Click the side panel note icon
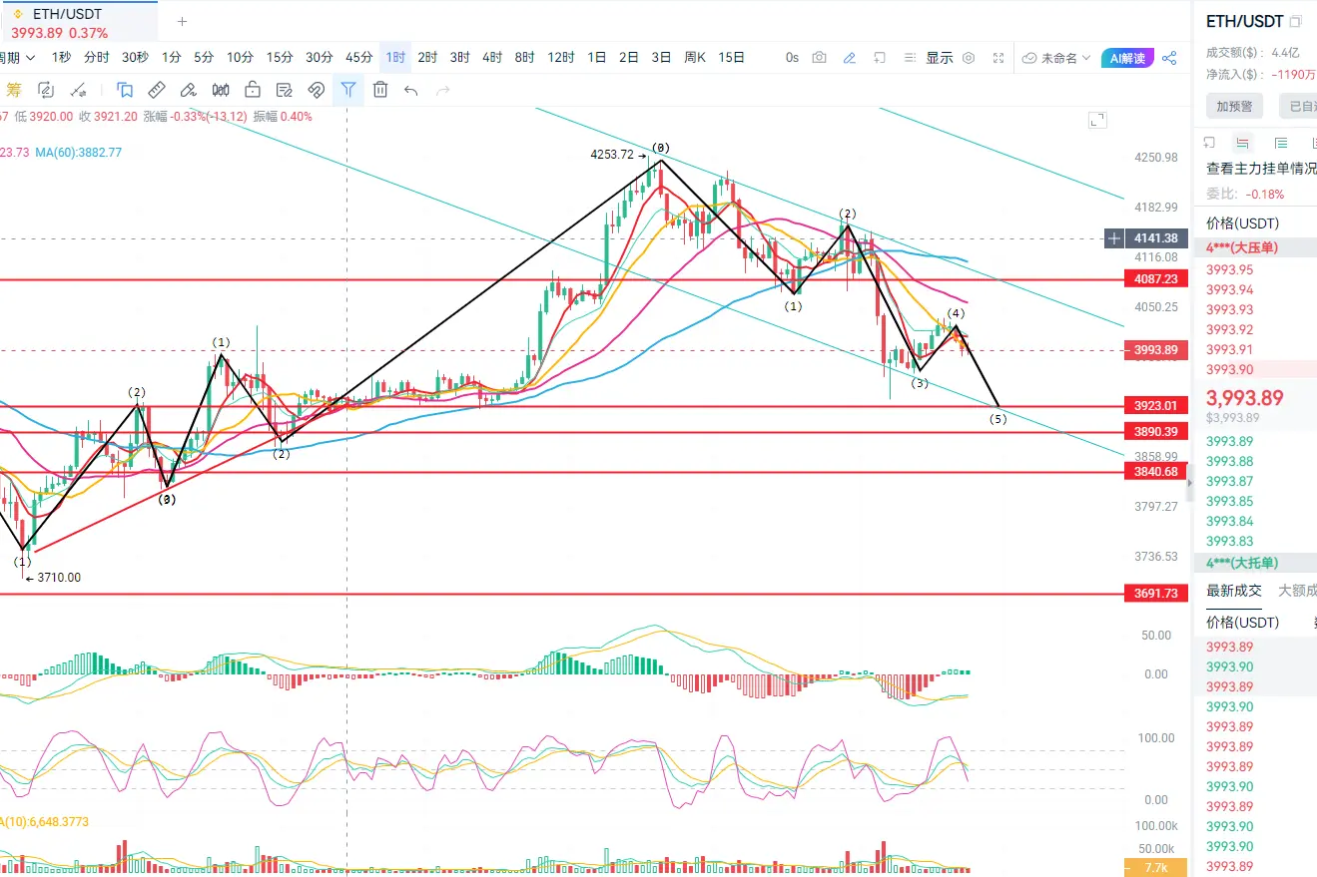 click(1209, 143)
